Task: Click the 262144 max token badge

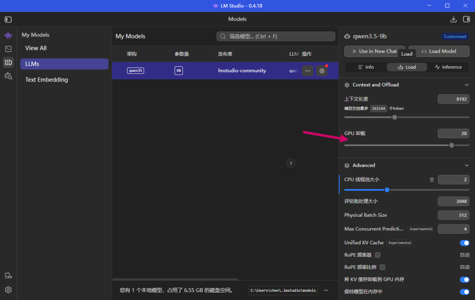Action: coord(378,108)
